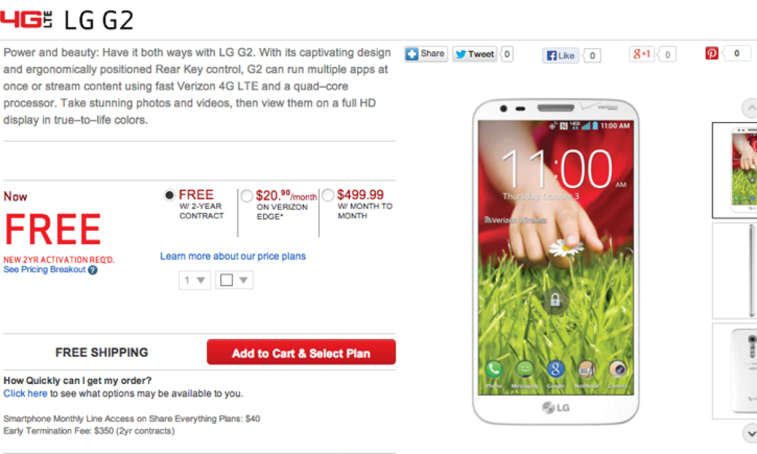Select $499.99 month to month option

pyautogui.click(x=328, y=195)
